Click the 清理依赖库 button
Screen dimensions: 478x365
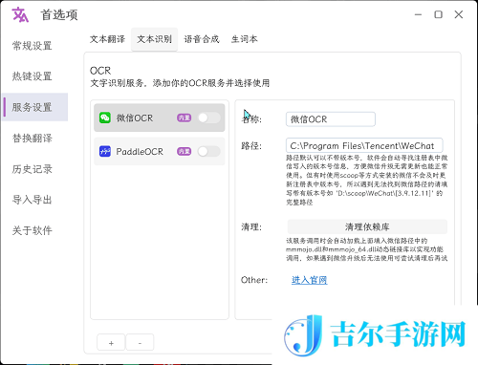point(367,226)
